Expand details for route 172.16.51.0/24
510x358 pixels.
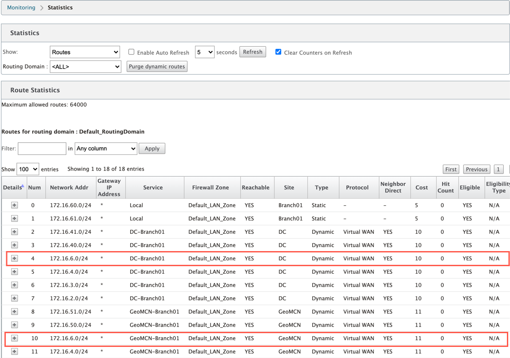click(x=14, y=311)
